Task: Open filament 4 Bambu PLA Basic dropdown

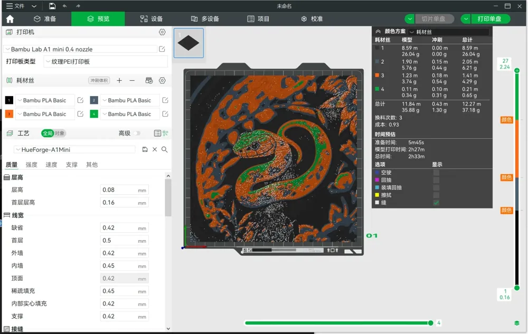Action: click(x=130, y=114)
